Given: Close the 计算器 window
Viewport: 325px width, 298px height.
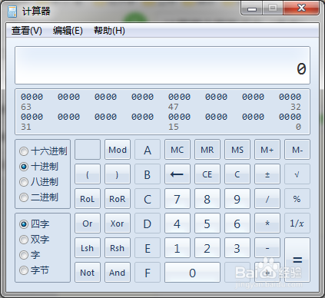Looking at the screenshot, I should tap(301, 8).
